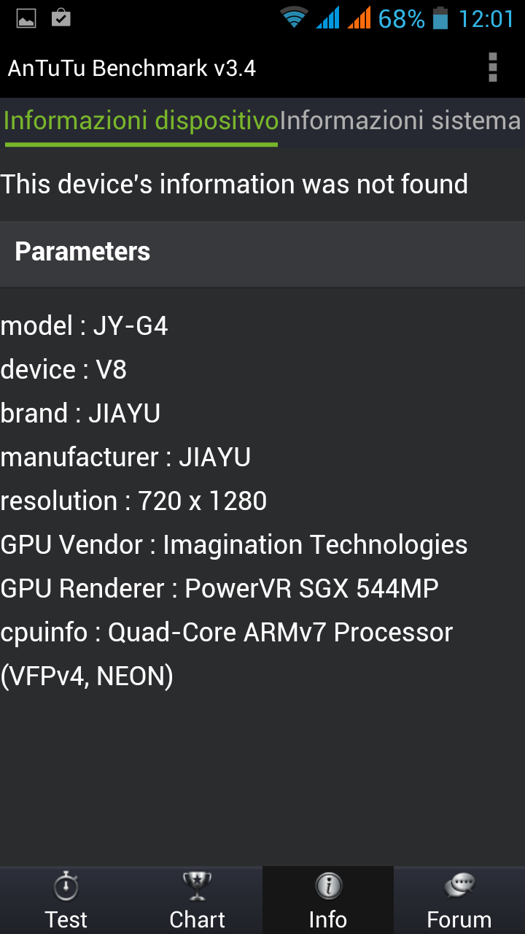
Task: Tap the Info circle icon
Action: point(328,887)
